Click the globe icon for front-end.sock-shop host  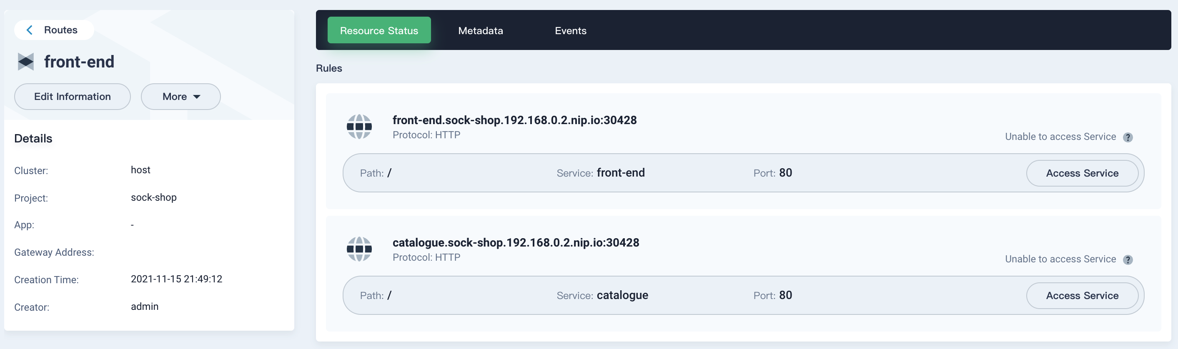pyautogui.click(x=359, y=127)
